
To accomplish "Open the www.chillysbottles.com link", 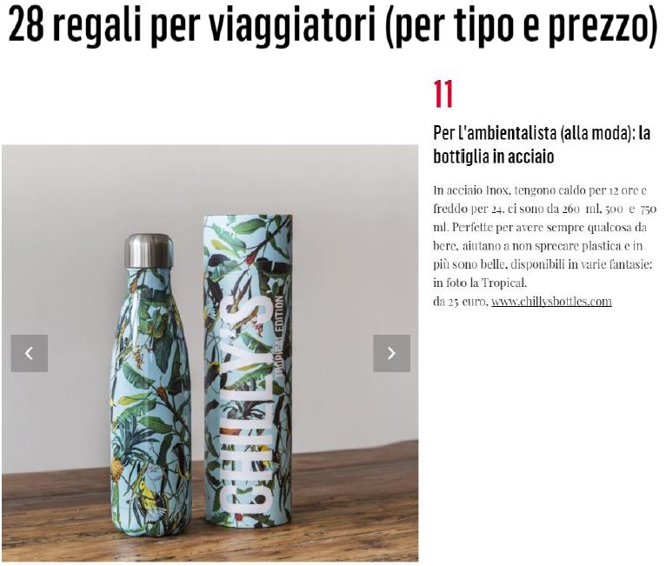I will coord(551,302).
